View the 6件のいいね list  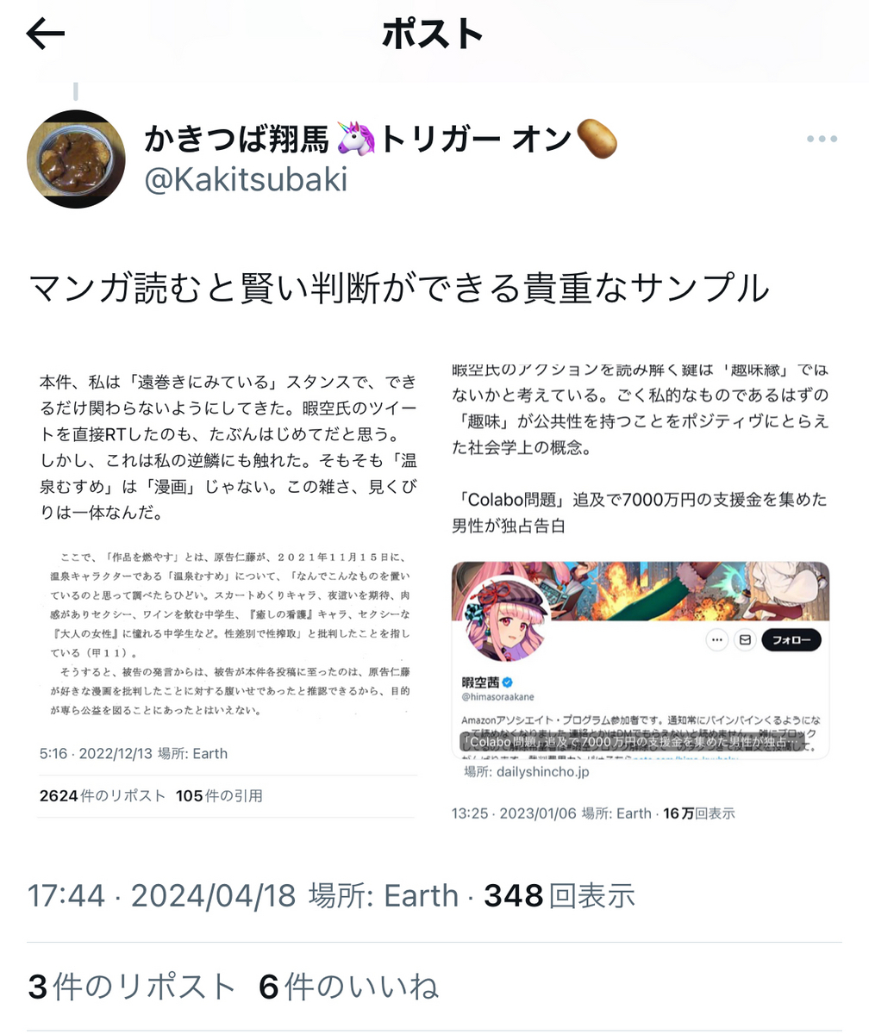tap(348, 987)
